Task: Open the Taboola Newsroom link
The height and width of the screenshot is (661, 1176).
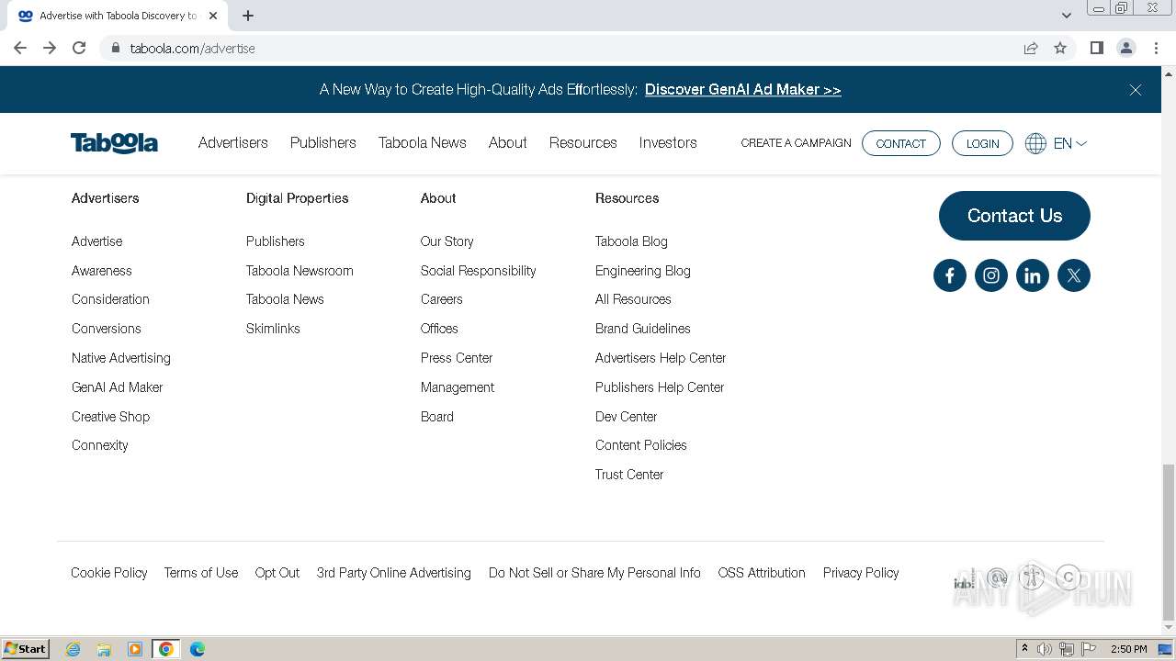Action: 300,271
